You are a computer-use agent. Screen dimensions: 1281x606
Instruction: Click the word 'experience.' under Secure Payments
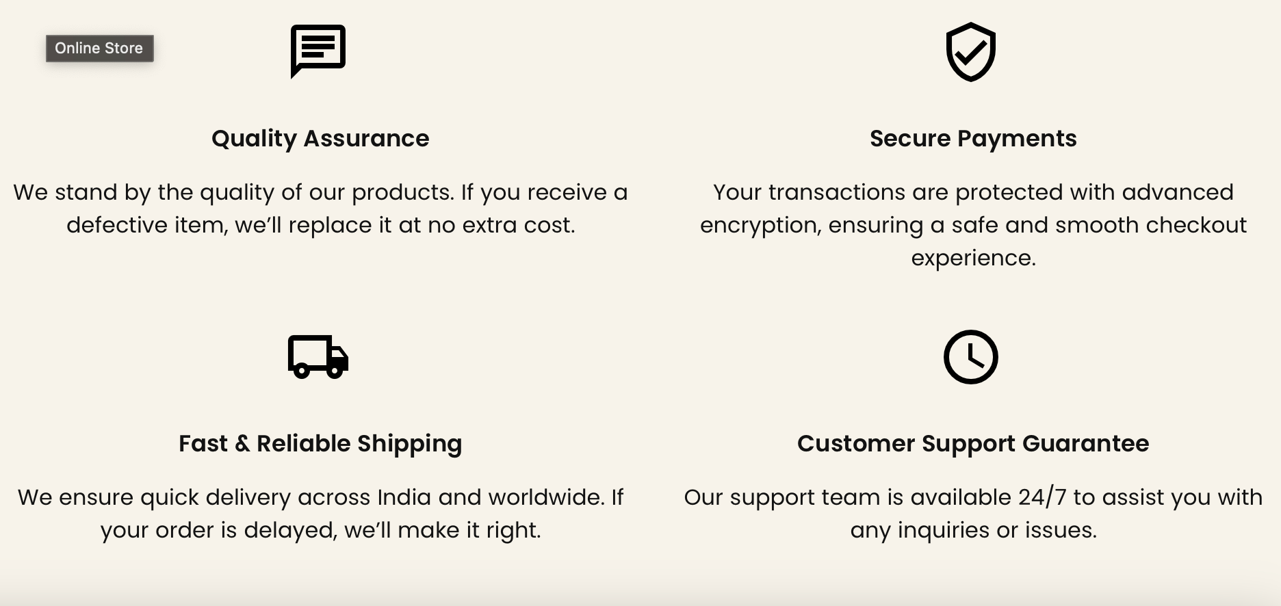[973, 258]
